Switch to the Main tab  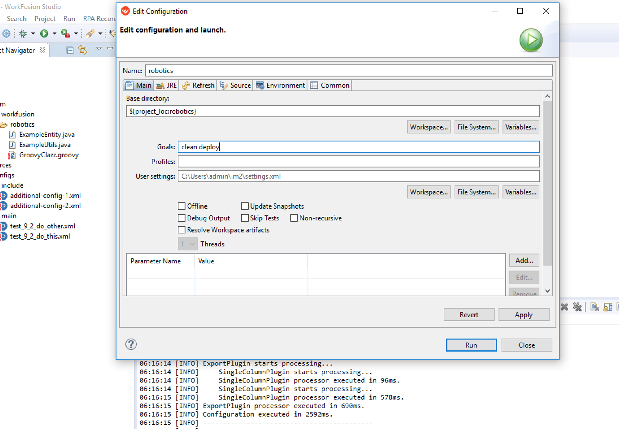pyautogui.click(x=138, y=85)
